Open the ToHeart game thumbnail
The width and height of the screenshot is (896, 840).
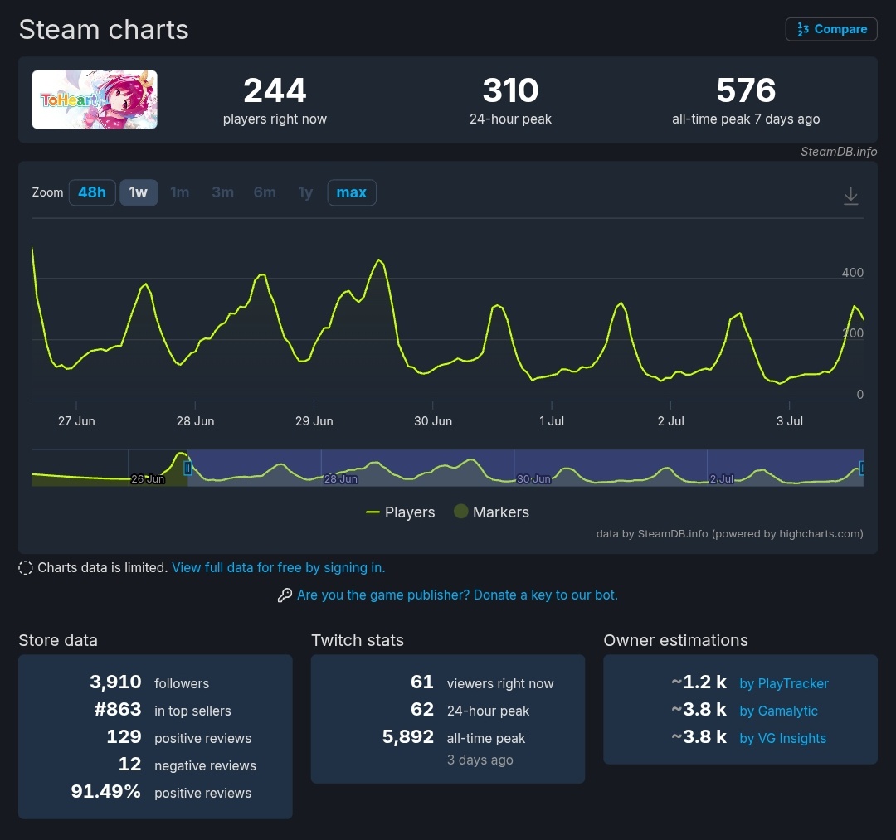[x=95, y=100]
